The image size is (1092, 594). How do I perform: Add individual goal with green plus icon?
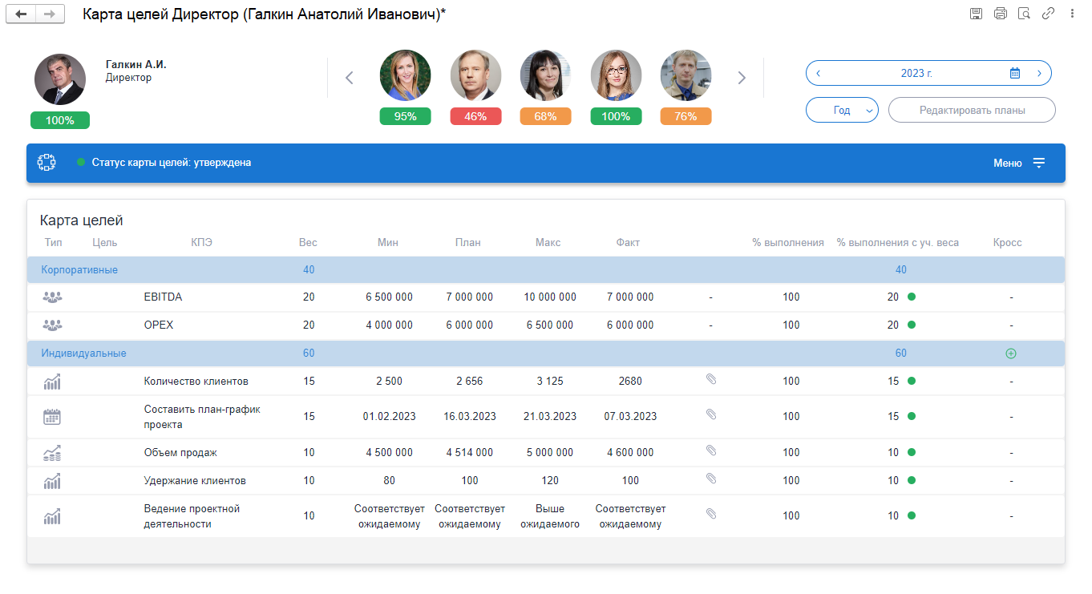pos(1011,354)
